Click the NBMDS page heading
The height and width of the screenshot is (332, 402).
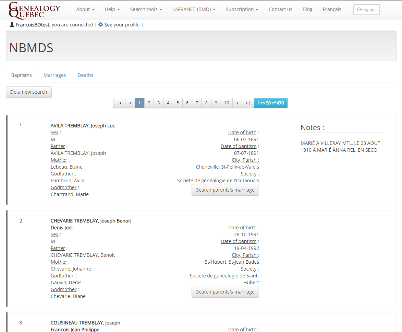point(31,48)
